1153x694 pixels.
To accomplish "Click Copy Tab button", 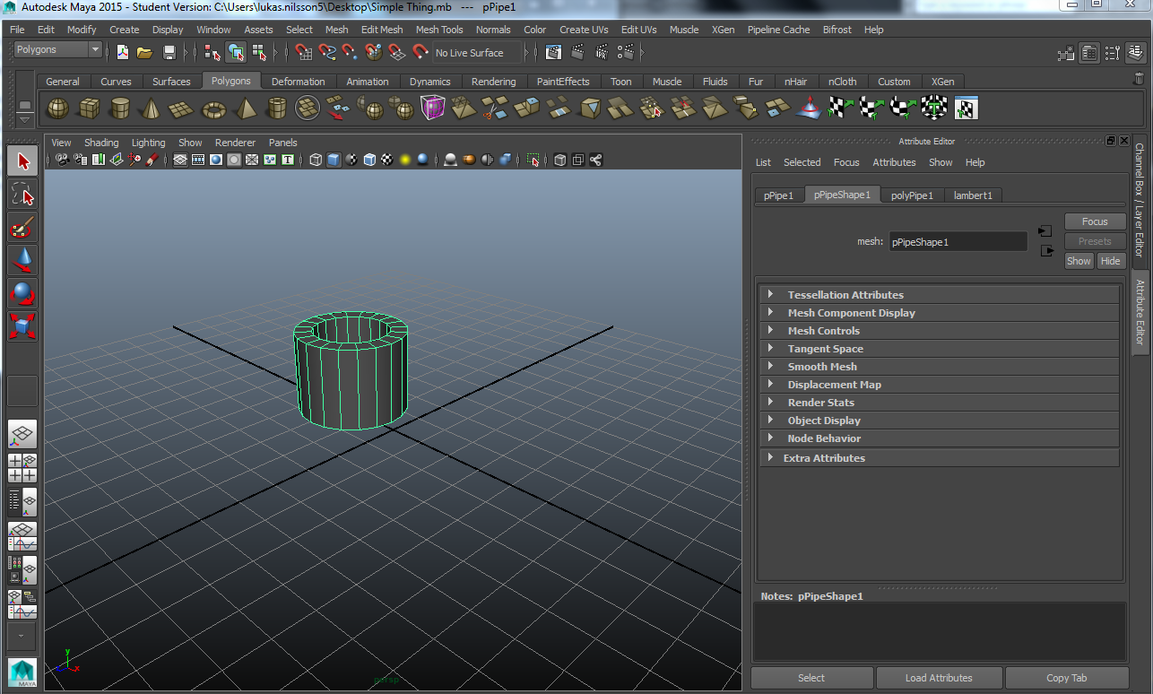I will click(x=1067, y=678).
